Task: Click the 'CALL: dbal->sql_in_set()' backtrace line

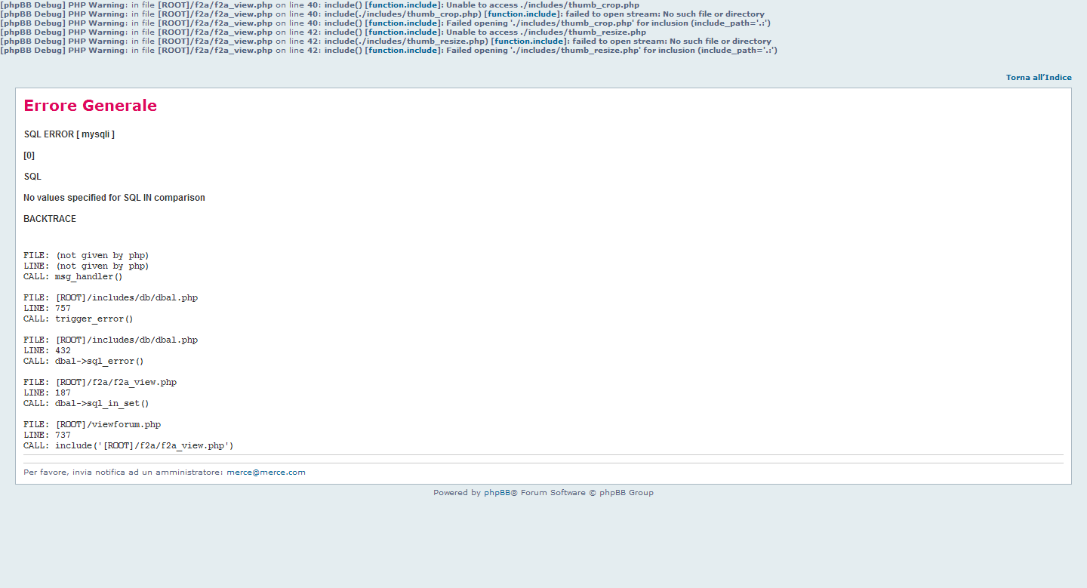Action: 86,404
